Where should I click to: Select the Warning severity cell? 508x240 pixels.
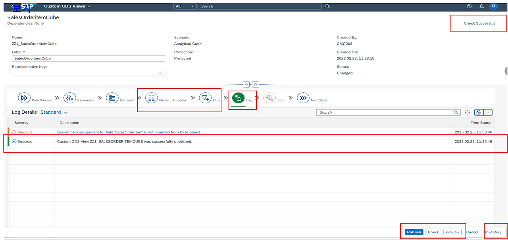point(31,132)
